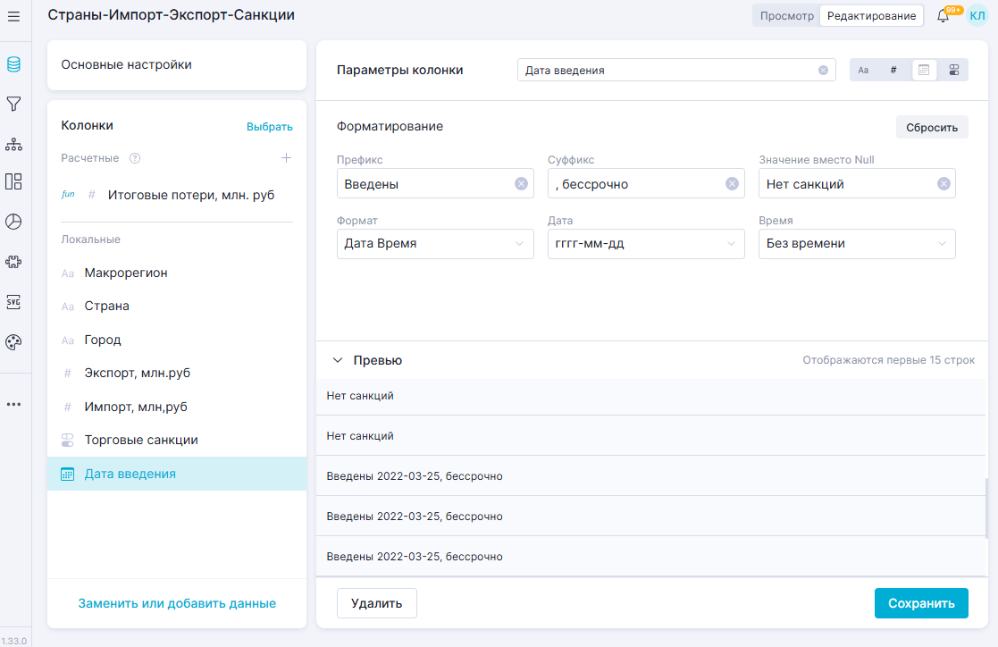Screen dimensions: 998x647
Task: Open the filter funnel icon in sidebar
Action: pos(13,105)
